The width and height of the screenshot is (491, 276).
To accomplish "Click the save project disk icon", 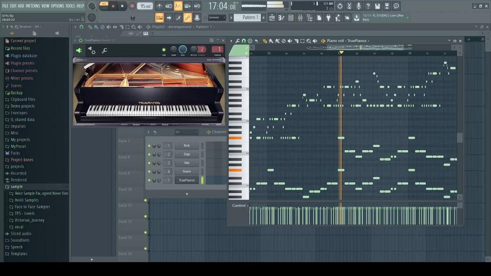I will (x=377, y=6).
